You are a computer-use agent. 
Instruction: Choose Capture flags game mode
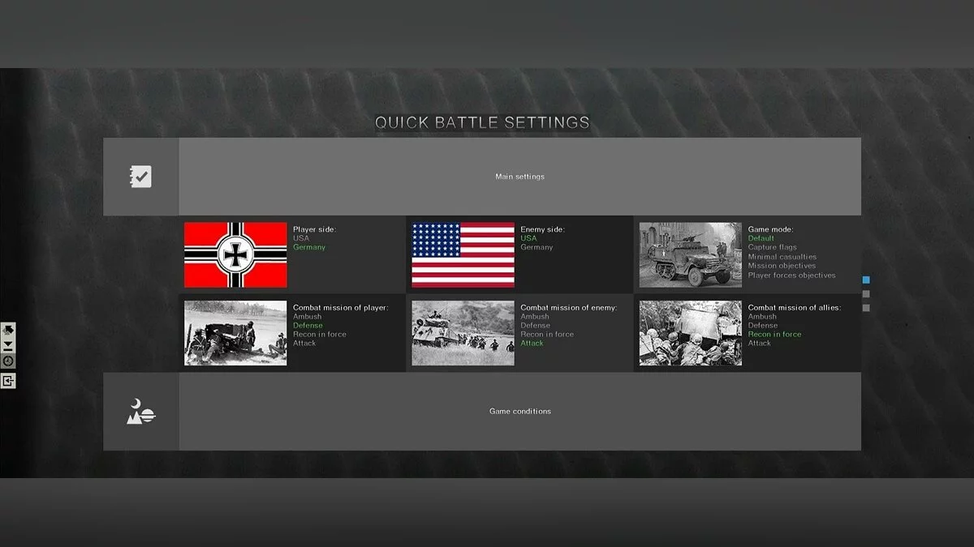click(x=772, y=247)
